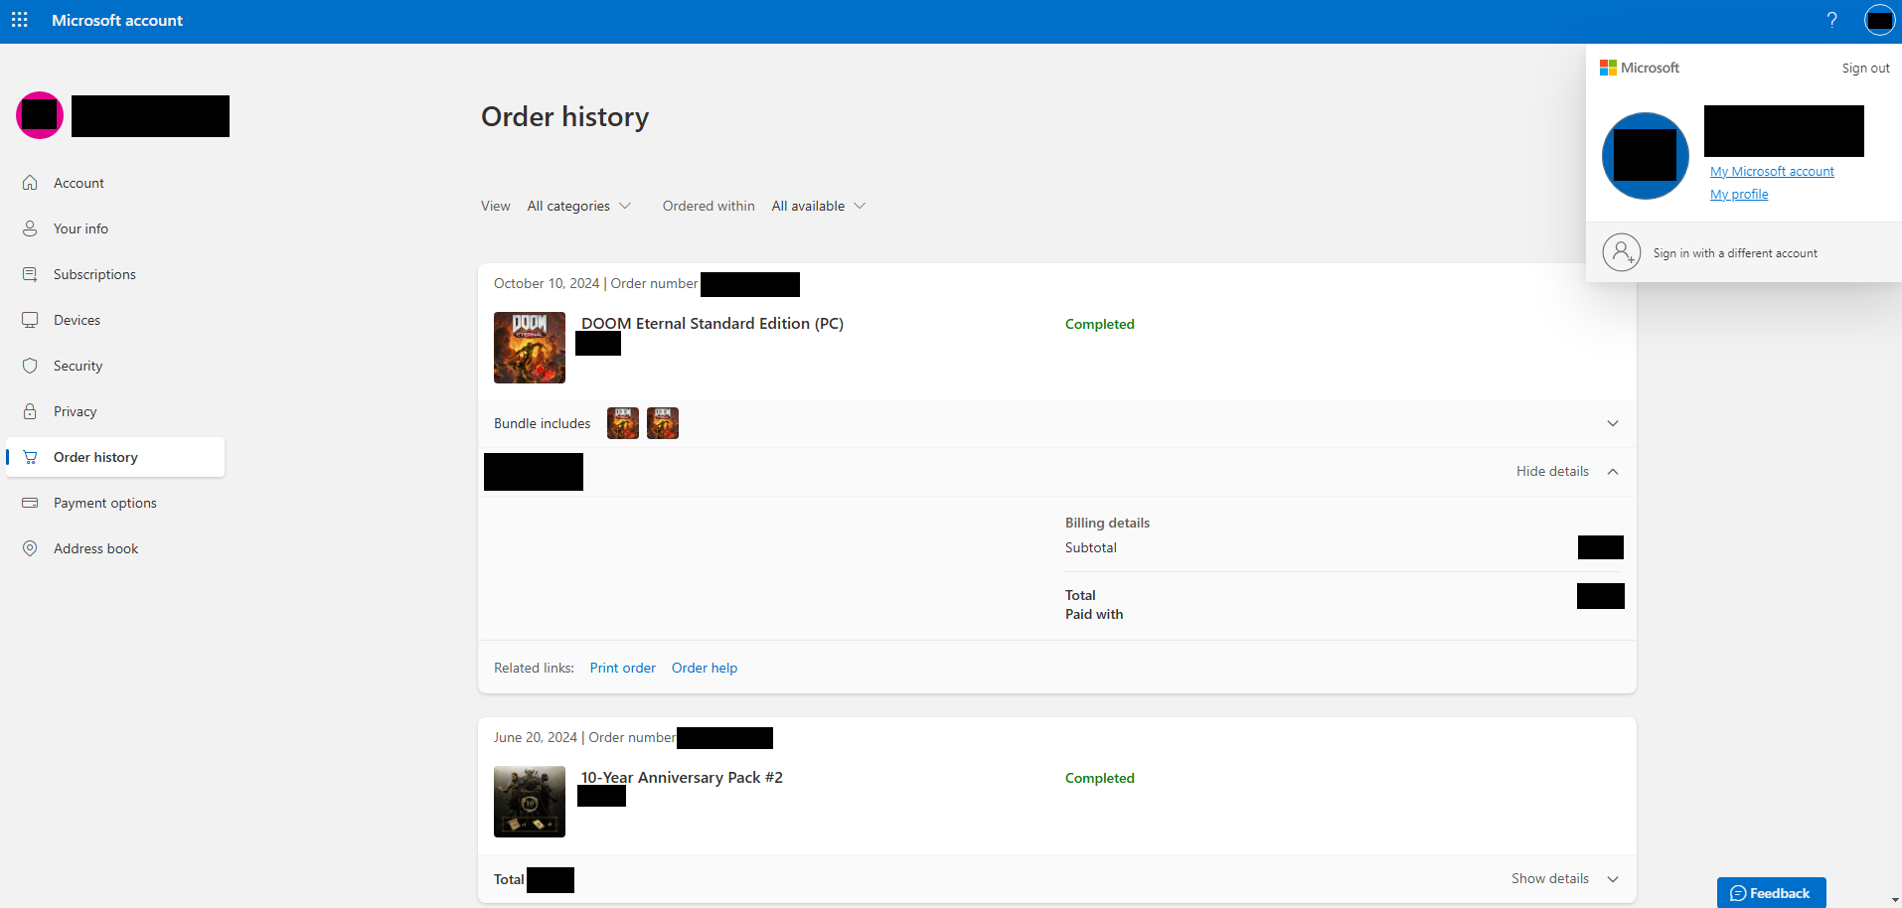Click Completed status of June order

click(x=1099, y=778)
